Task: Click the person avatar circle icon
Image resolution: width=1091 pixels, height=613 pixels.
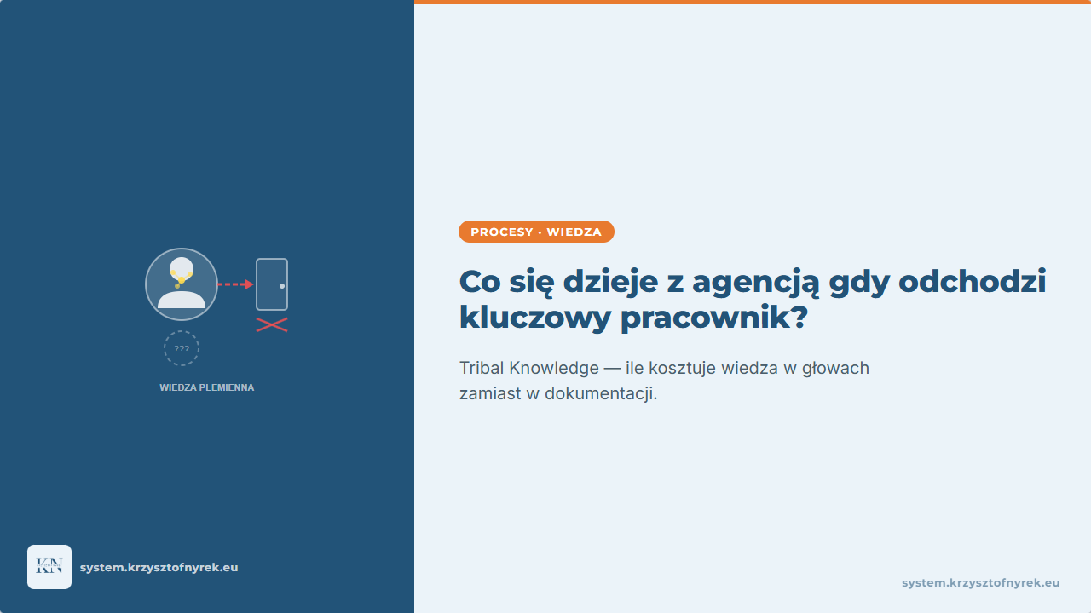Action: pos(182,284)
